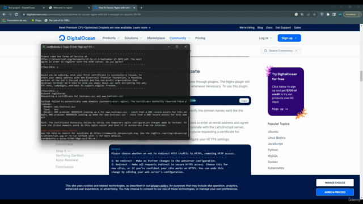Open the Get Support link
The height and width of the screenshot is (204, 363).
(x=283, y=28)
